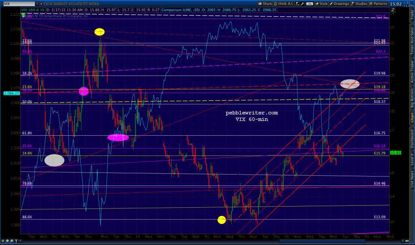This screenshot has height=245, width=415.
Task: Open think A.I. tool
Action: [283, 4]
